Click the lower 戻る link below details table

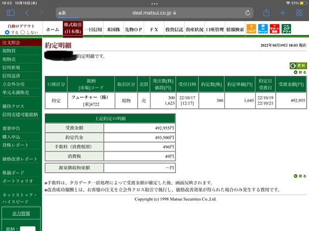(x=300, y=176)
